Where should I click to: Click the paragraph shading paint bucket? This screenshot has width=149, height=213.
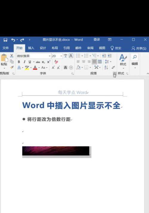[78, 67]
